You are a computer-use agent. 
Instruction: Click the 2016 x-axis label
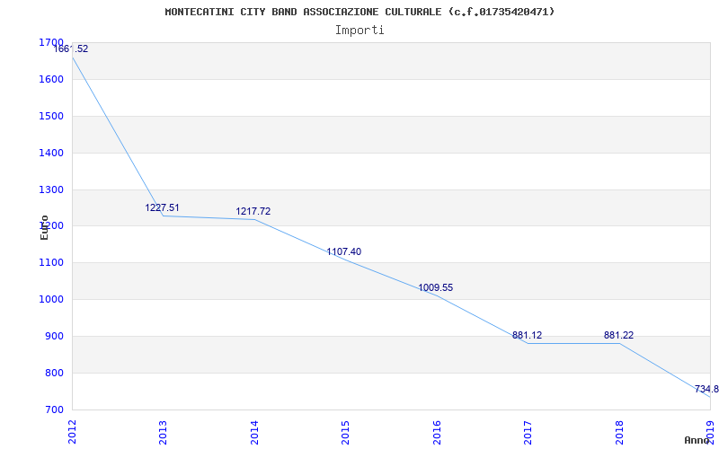click(x=437, y=432)
